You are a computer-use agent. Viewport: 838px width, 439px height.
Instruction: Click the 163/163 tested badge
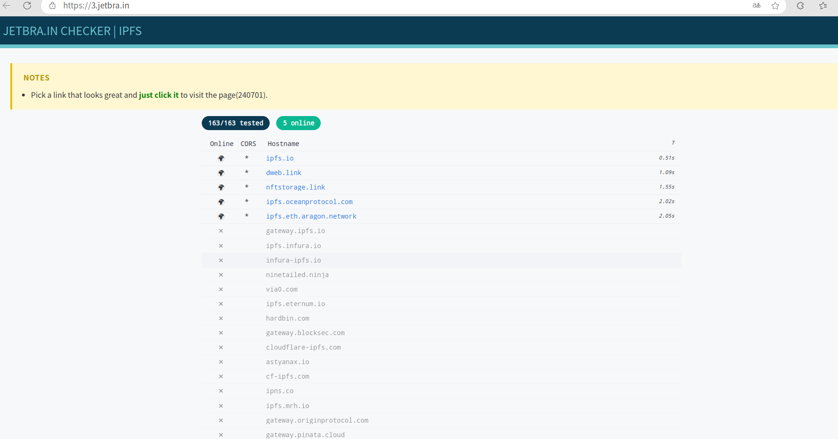(x=235, y=123)
